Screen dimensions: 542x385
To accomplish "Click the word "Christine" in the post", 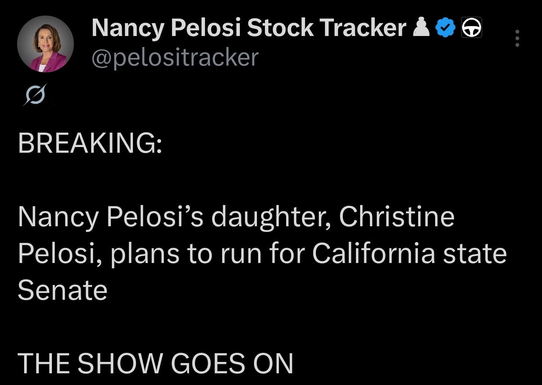I will coord(396,216).
